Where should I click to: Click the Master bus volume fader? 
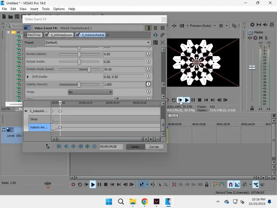(x=252, y=67)
